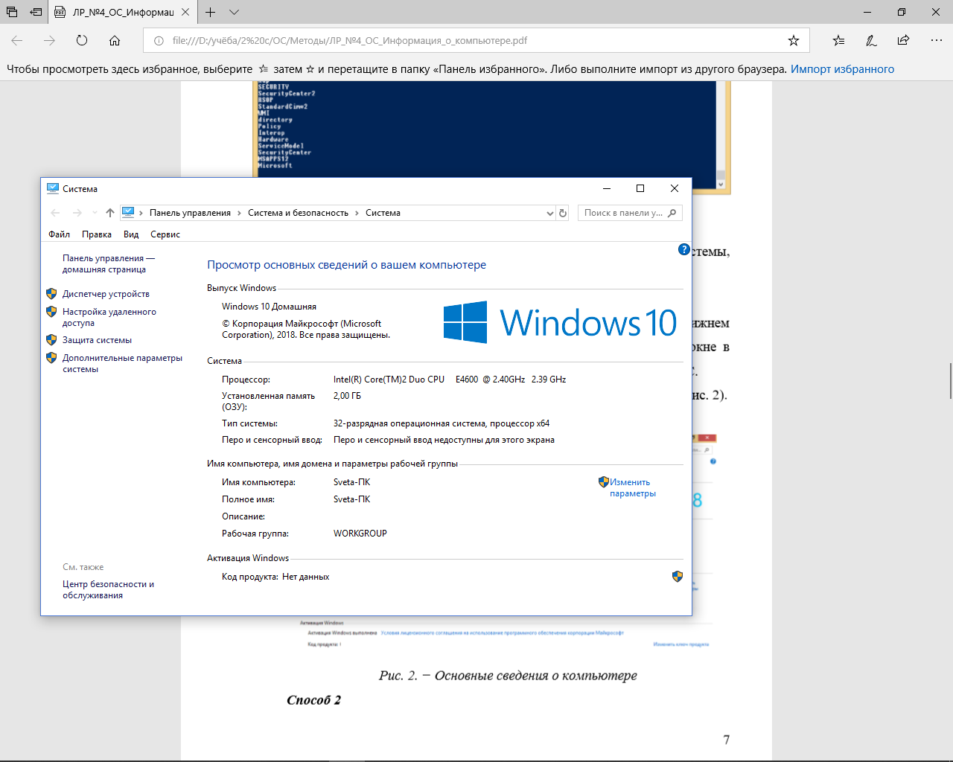Go up one level in Control Panel
Image resolution: width=953 pixels, height=762 pixels.
pyautogui.click(x=110, y=213)
